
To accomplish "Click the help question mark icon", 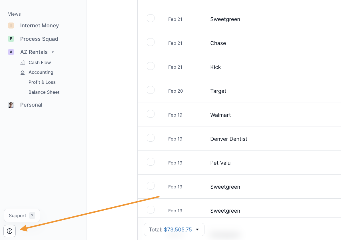I will [9, 231].
